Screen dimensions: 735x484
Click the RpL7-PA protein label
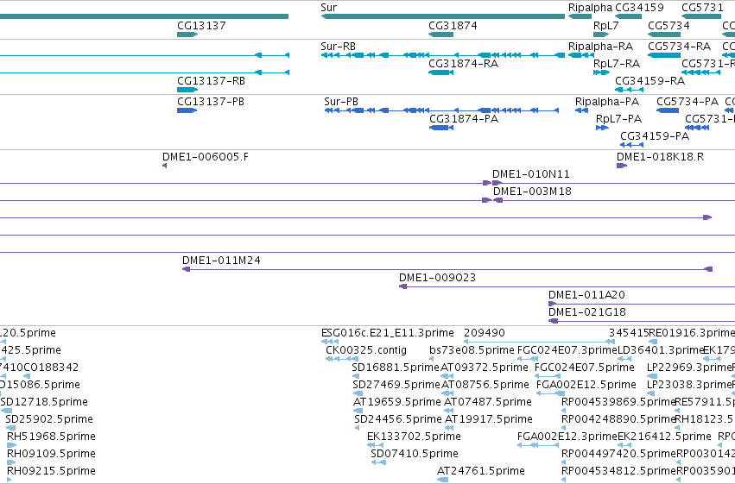tap(618, 119)
